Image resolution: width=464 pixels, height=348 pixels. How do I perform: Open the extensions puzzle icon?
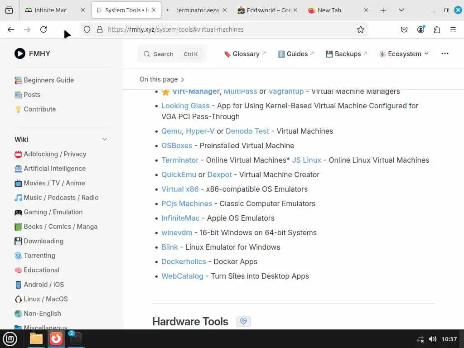click(x=437, y=29)
